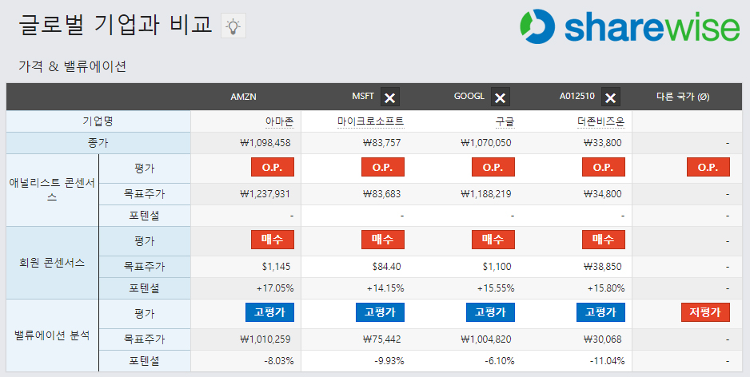Click the 기업명 row label
This screenshot has width=750, height=377.
pos(98,121)
